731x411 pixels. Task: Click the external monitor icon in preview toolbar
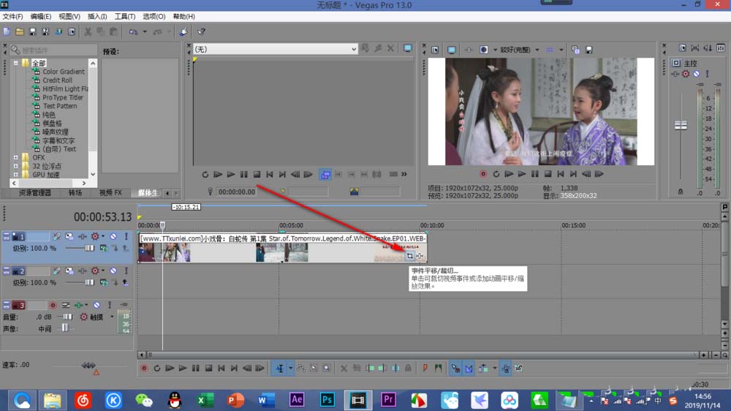point(451,50)
